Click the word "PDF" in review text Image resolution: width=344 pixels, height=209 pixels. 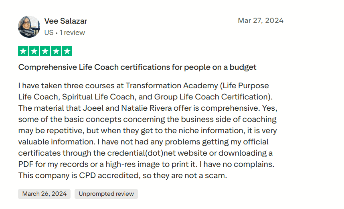[26, 164]
